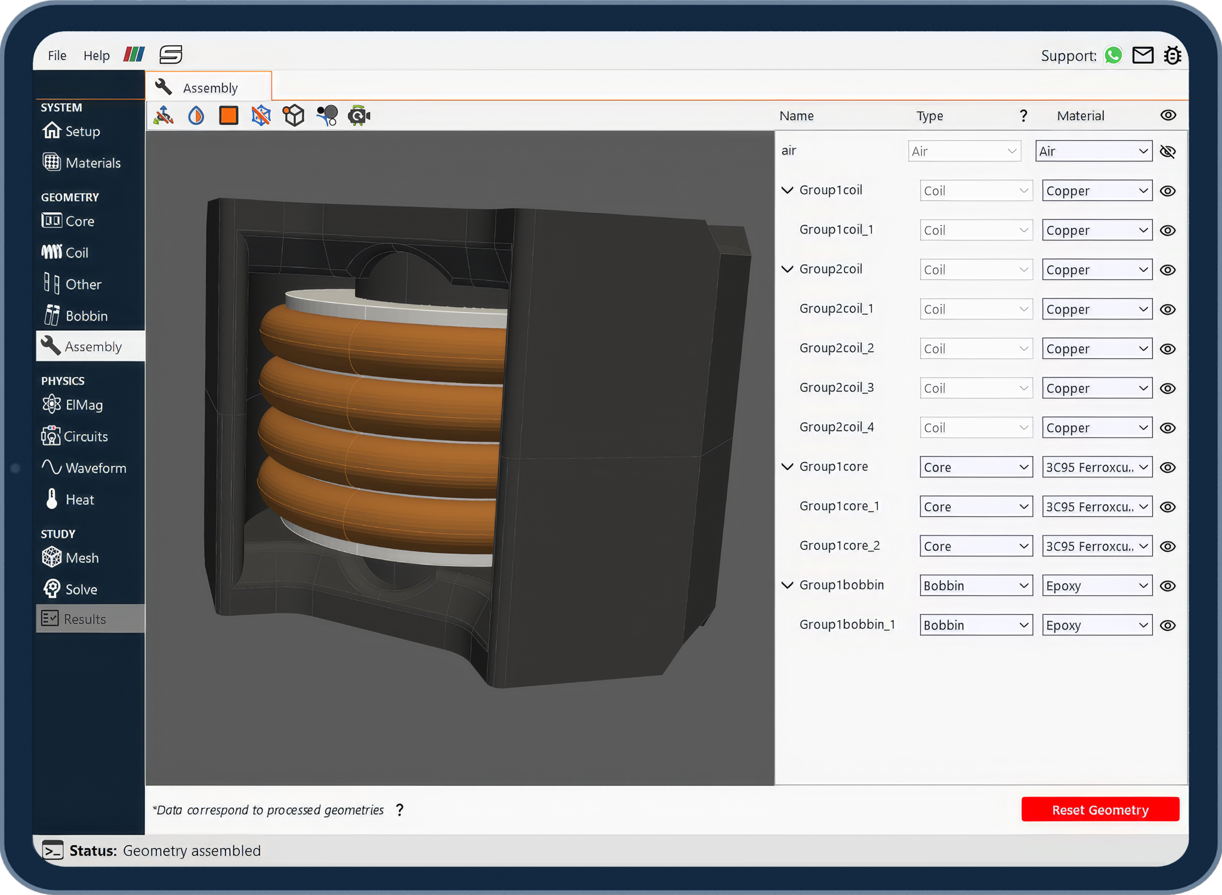Viewport: 1222px width, 895px height.
Task: Toggle the crossed-out wireframe mesh icon
Action: tap(261, 115)
